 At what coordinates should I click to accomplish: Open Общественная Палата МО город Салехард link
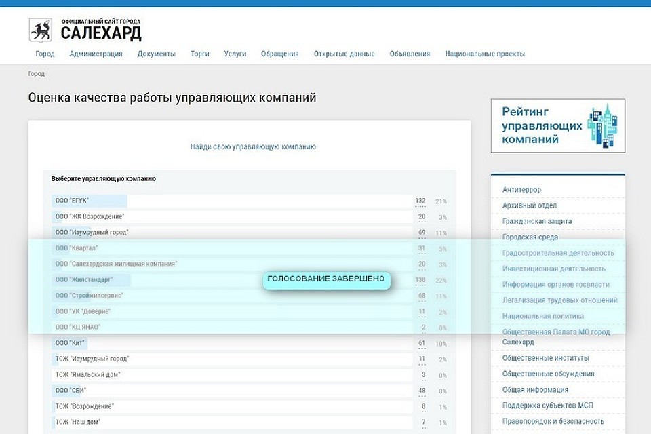(x=556, y=337)
